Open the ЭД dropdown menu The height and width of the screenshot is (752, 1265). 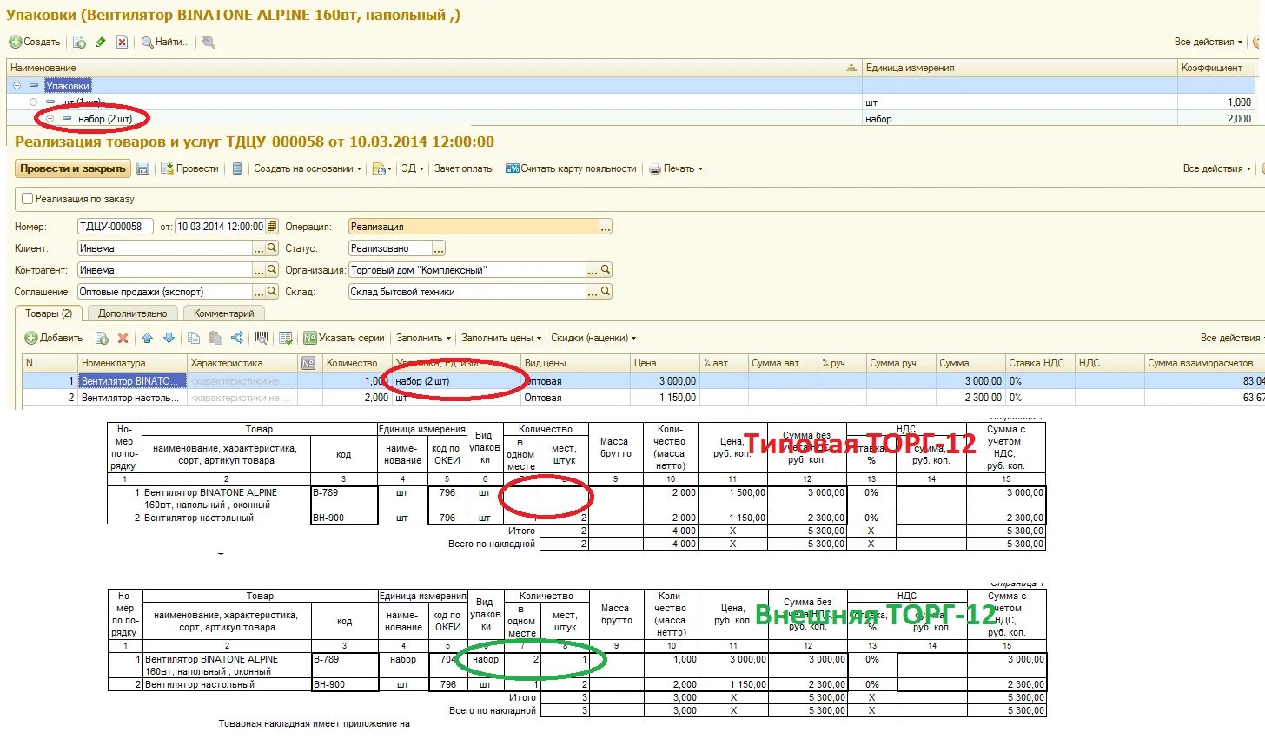pos(413,168)
